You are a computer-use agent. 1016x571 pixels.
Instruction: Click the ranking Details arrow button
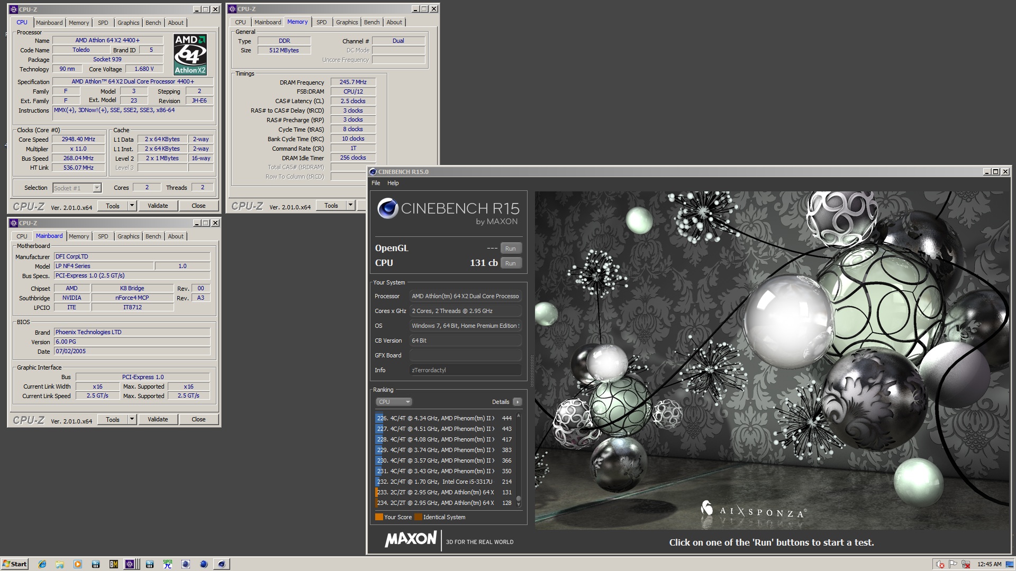coord(518,402)
